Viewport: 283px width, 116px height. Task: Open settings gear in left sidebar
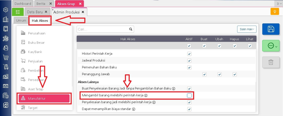click(x=5, y=10)
